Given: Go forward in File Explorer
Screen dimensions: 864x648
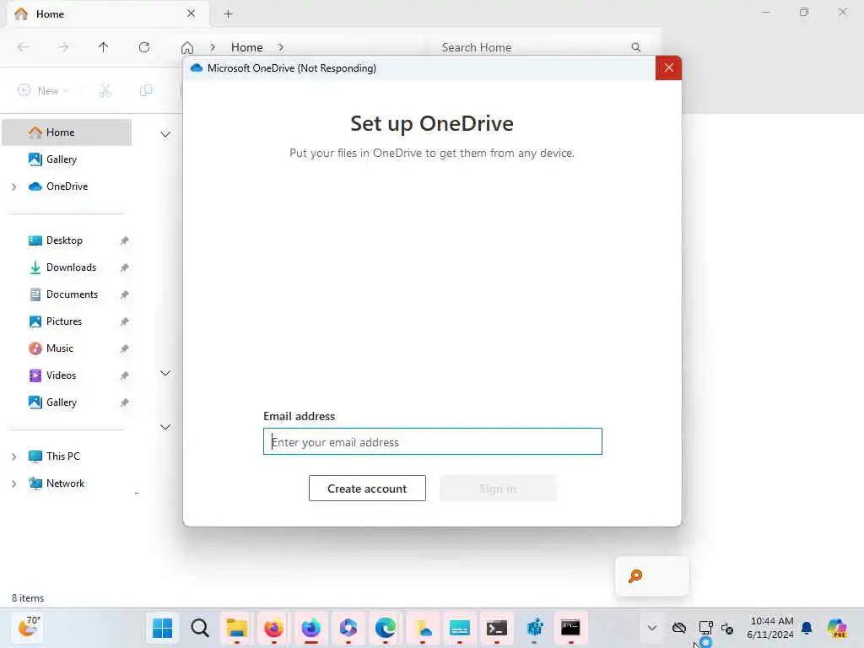Looking at the screenshot, I should point(63,47).
